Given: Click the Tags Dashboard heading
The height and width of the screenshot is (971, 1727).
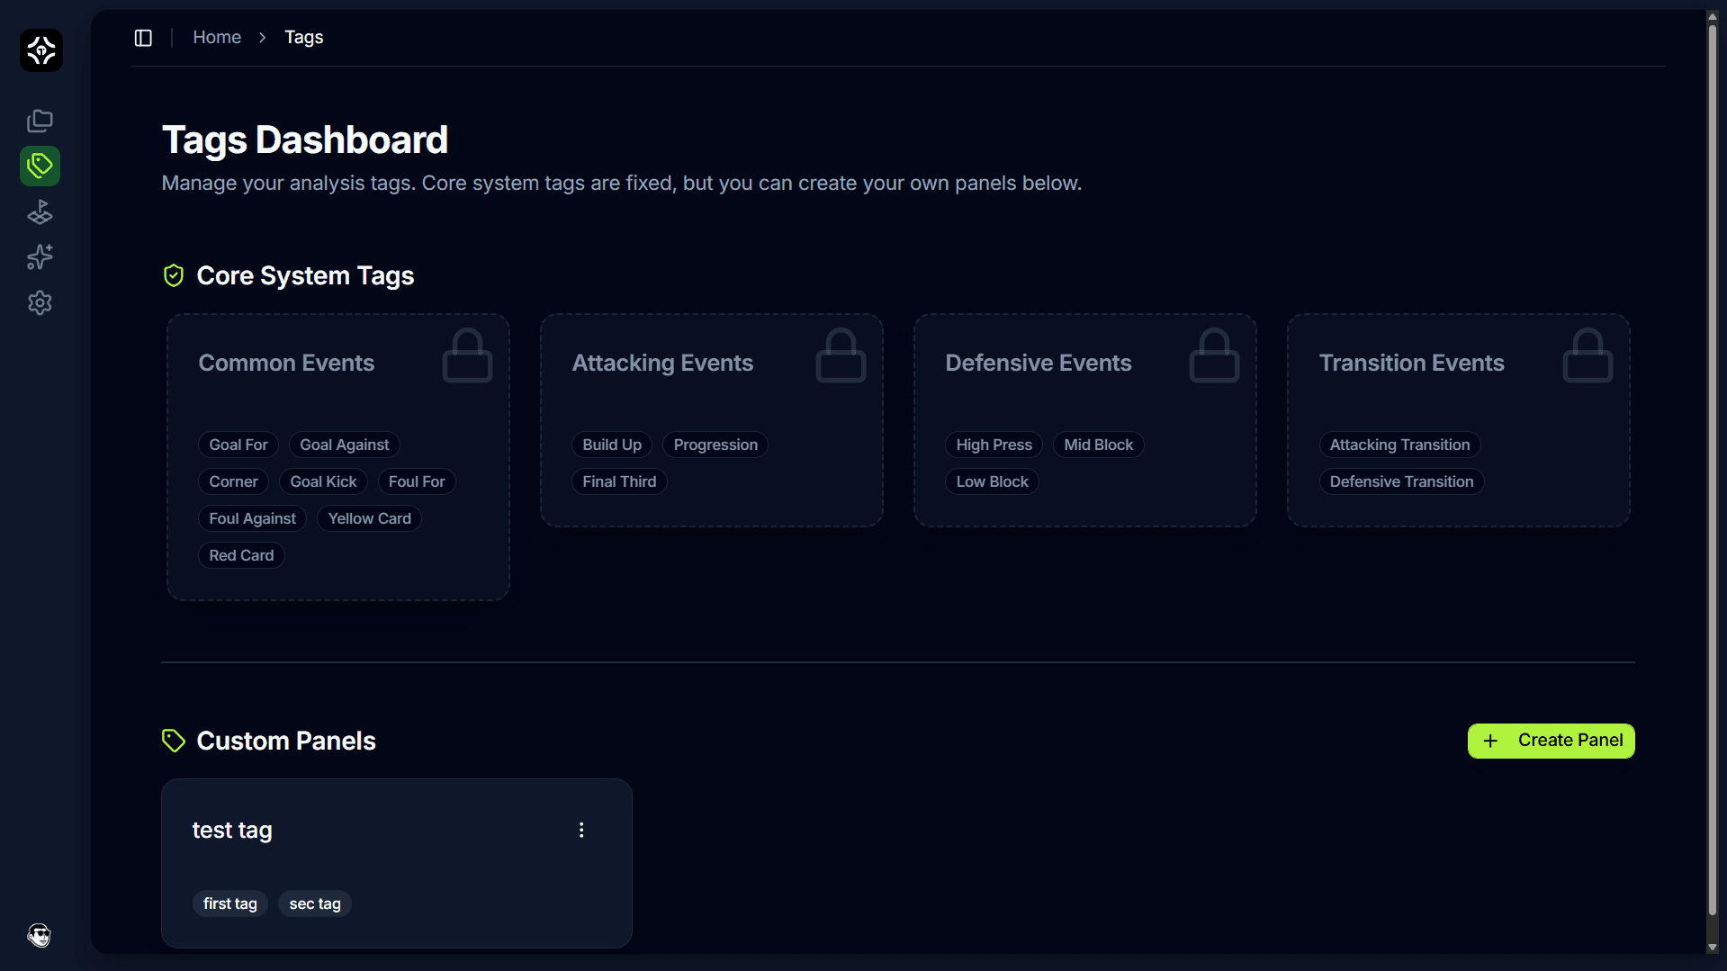Looking at the screenshot, I should (x=305, y=139).
